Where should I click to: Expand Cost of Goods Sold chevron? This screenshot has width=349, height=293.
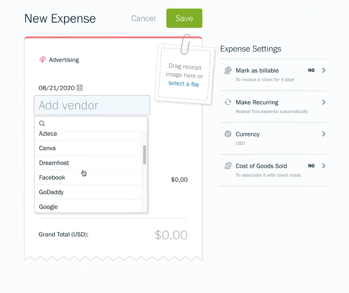click(324, 166)
